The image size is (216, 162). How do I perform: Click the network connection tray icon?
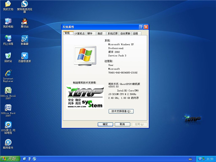(x=204, y=159)
